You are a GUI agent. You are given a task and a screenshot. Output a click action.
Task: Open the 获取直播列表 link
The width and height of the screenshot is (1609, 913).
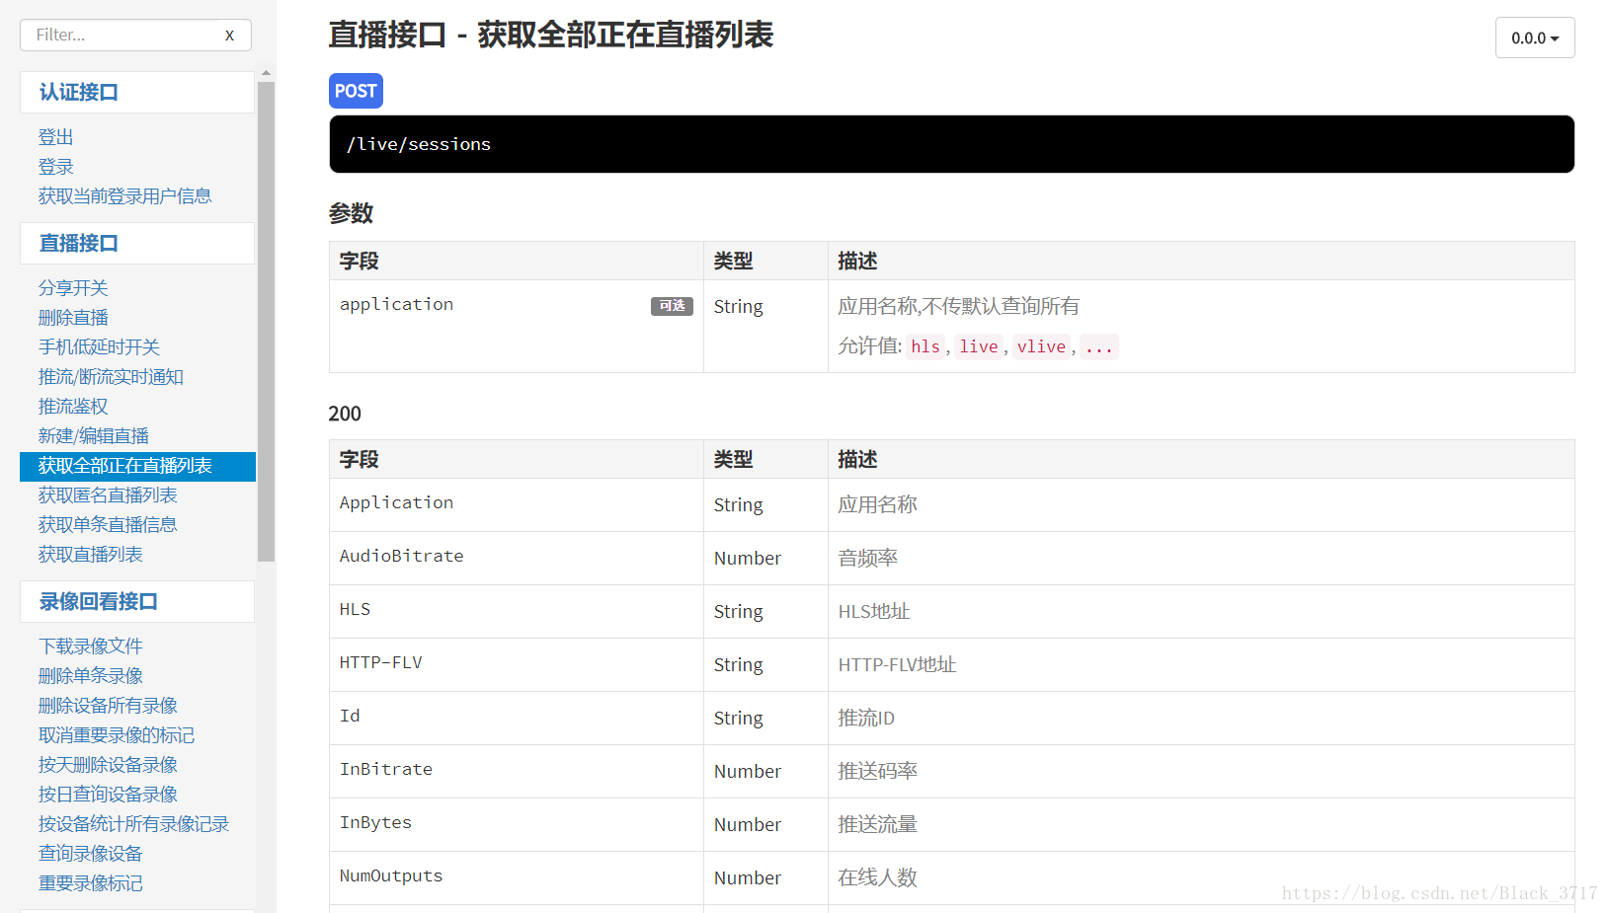[91, 555]
